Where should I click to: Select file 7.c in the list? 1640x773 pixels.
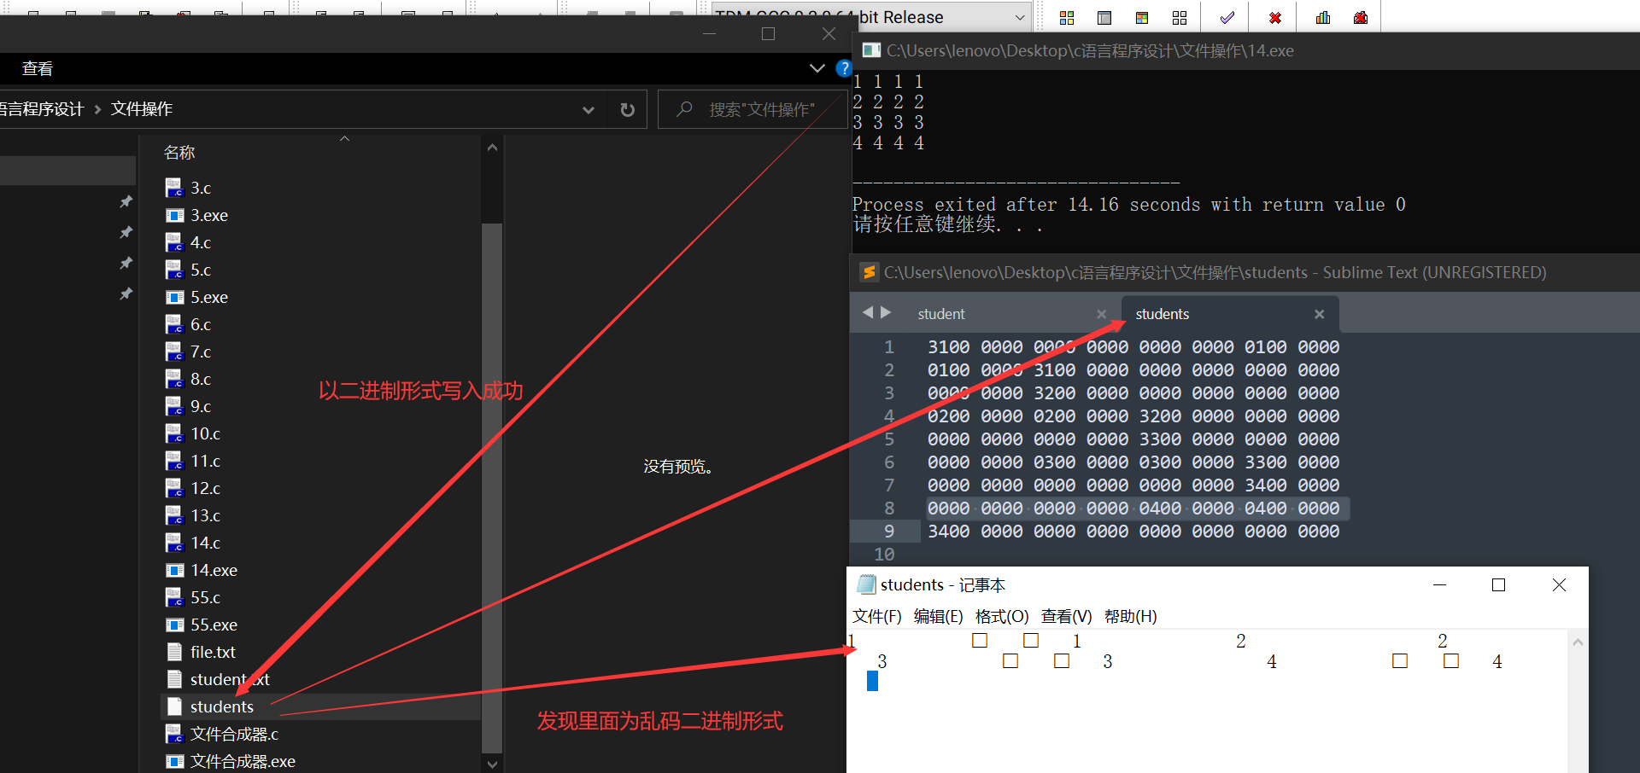[201, 352]
